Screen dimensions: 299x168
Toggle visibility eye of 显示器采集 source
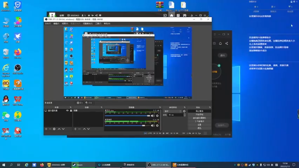[x=67, y=111]
